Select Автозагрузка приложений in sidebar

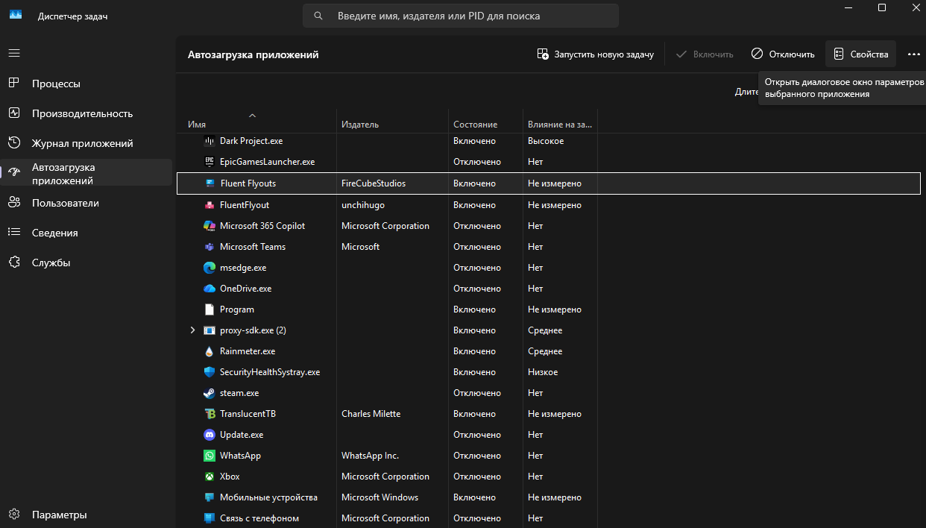63,174
